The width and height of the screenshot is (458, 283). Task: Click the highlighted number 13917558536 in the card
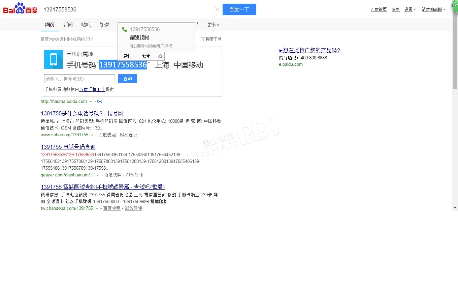(123, 65)
